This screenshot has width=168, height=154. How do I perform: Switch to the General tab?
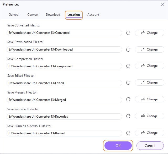(14, 15)
